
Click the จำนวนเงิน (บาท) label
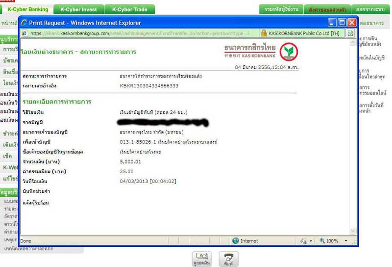point(41,162)
